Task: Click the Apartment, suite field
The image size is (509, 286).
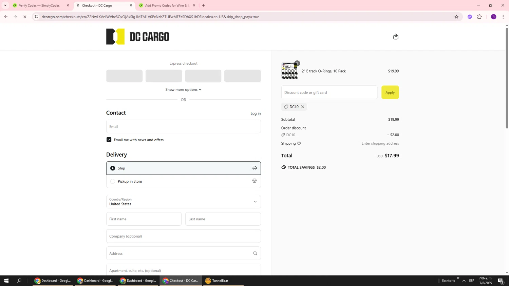Action: (x=183, y=270)
